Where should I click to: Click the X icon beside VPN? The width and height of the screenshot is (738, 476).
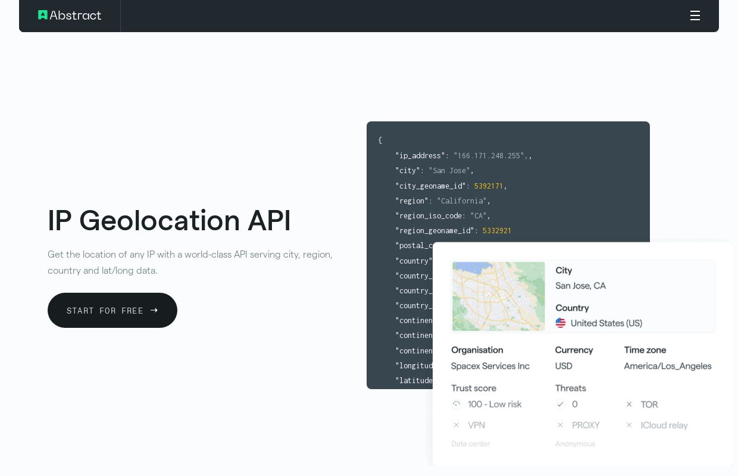tap(456, 425)
